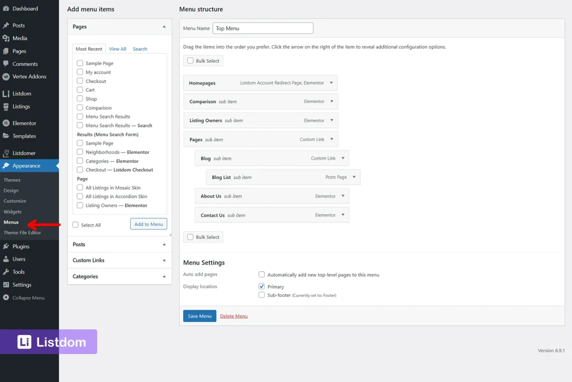Image resolution: width=572 pixels, height=382 pixels.
Task: Expand the Custom Links panel
Action: (164, 260)
